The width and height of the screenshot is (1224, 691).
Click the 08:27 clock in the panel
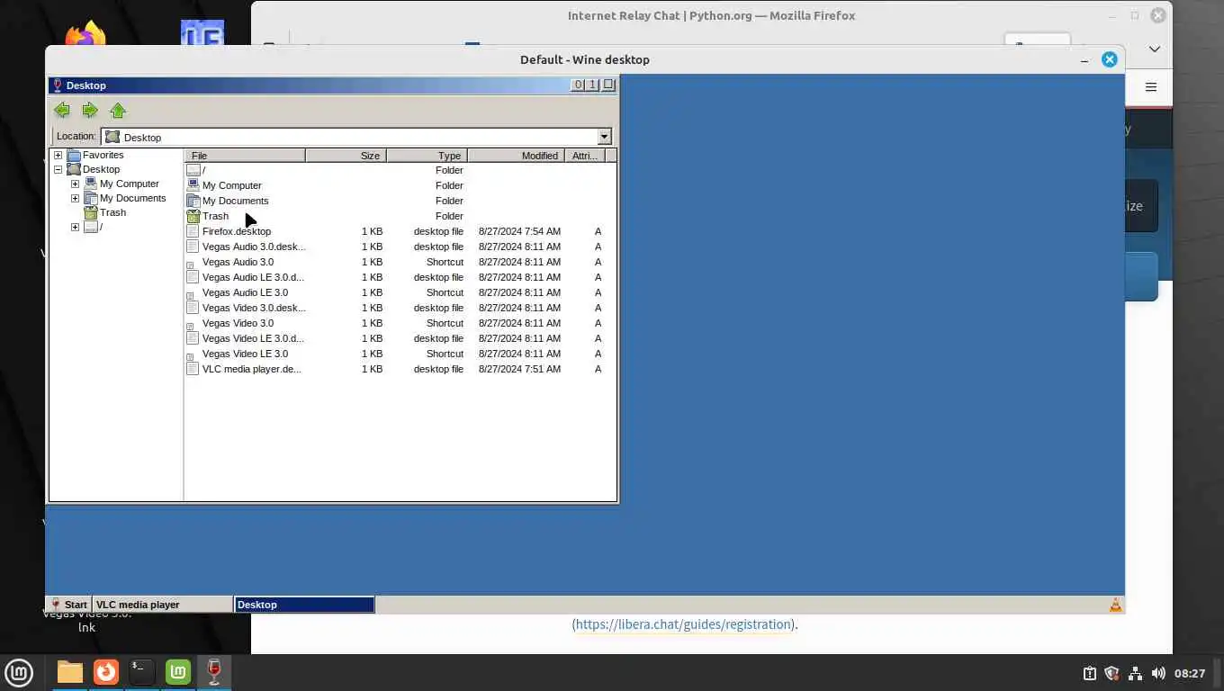(x=1190, y=673)
